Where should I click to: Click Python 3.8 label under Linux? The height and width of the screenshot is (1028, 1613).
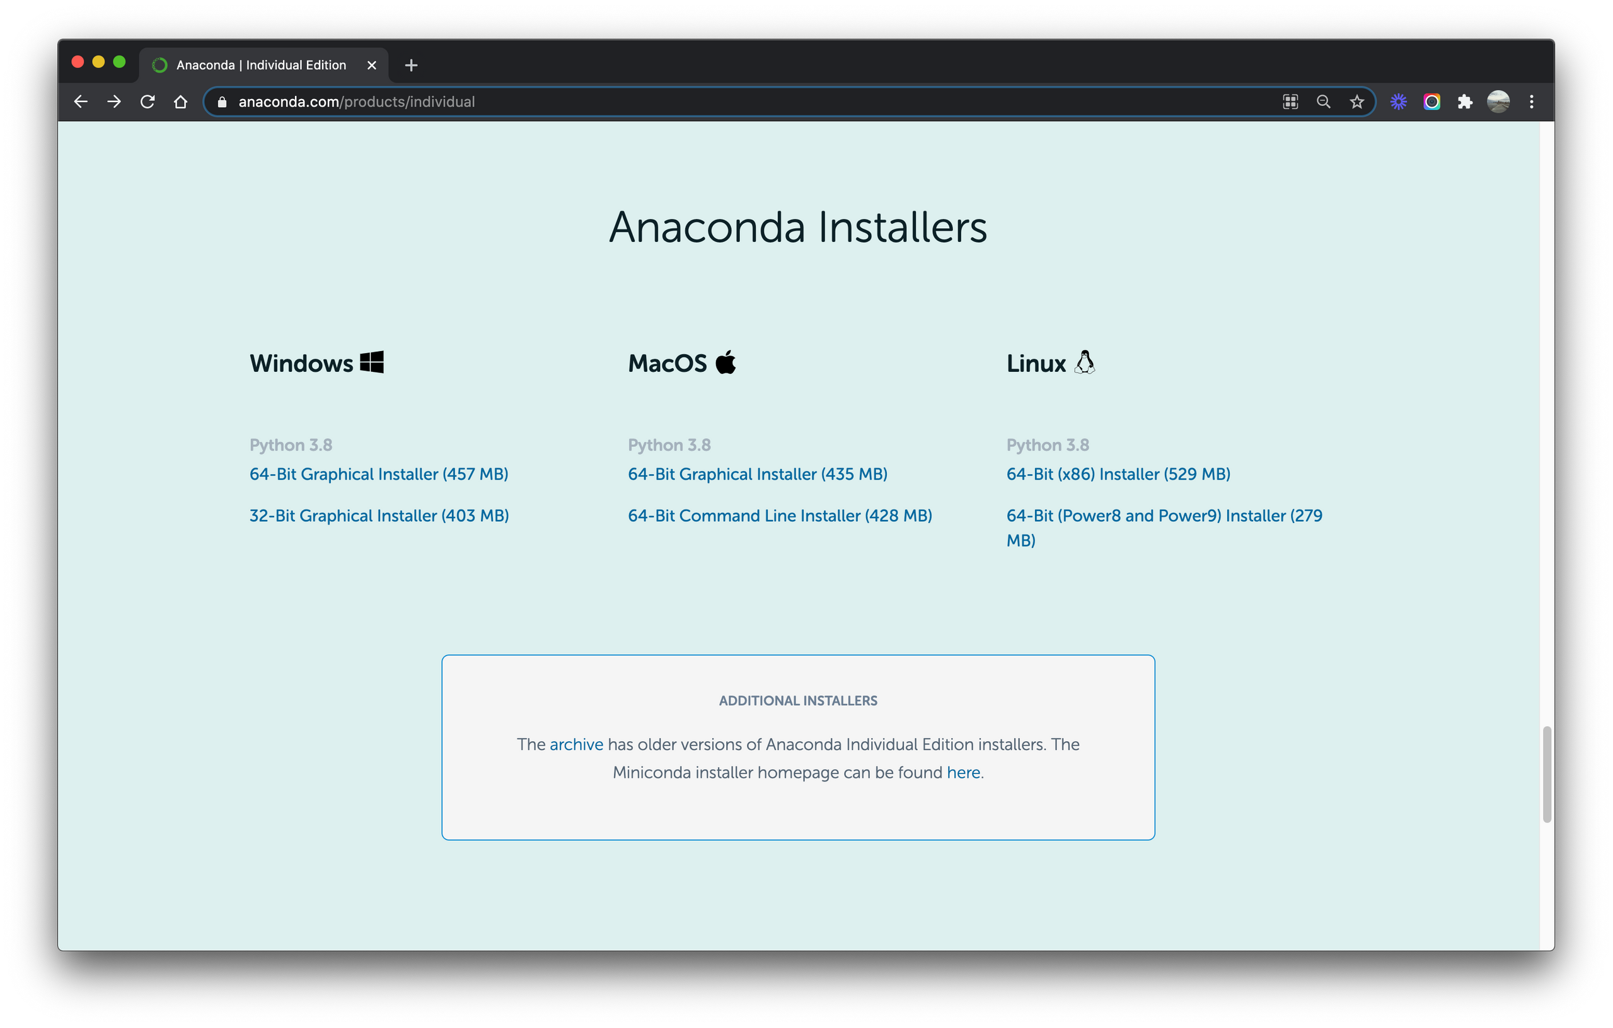pos(1048,445)
